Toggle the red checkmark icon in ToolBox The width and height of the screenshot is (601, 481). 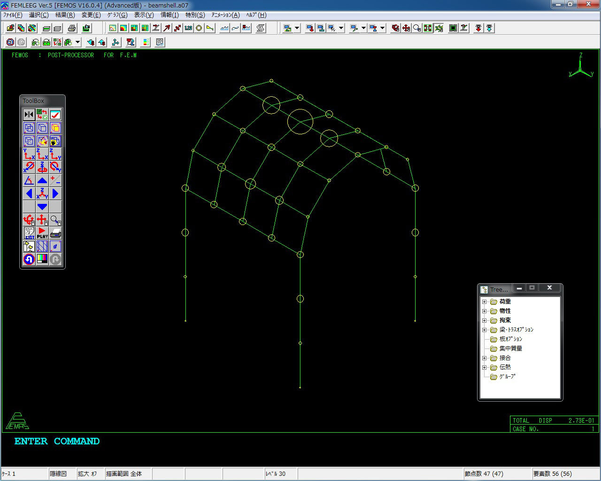point(55,115)
